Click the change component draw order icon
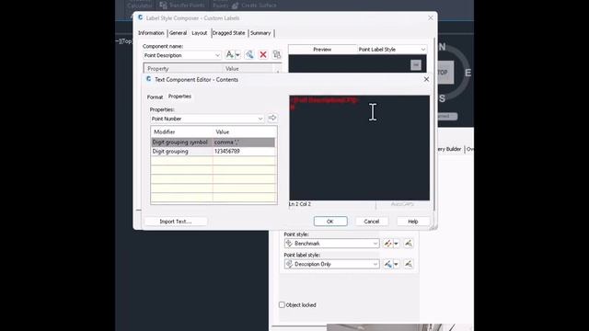This screenshot has width=589, height=331. pos(276,55)
